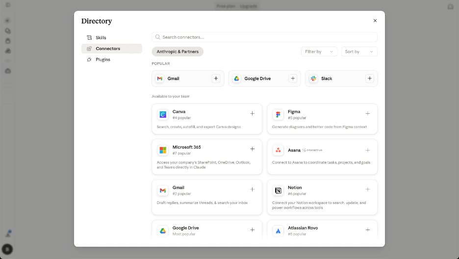Viewport: 459px width, 259px height.
Task: Close the Directory dialog
Action: 375,21
